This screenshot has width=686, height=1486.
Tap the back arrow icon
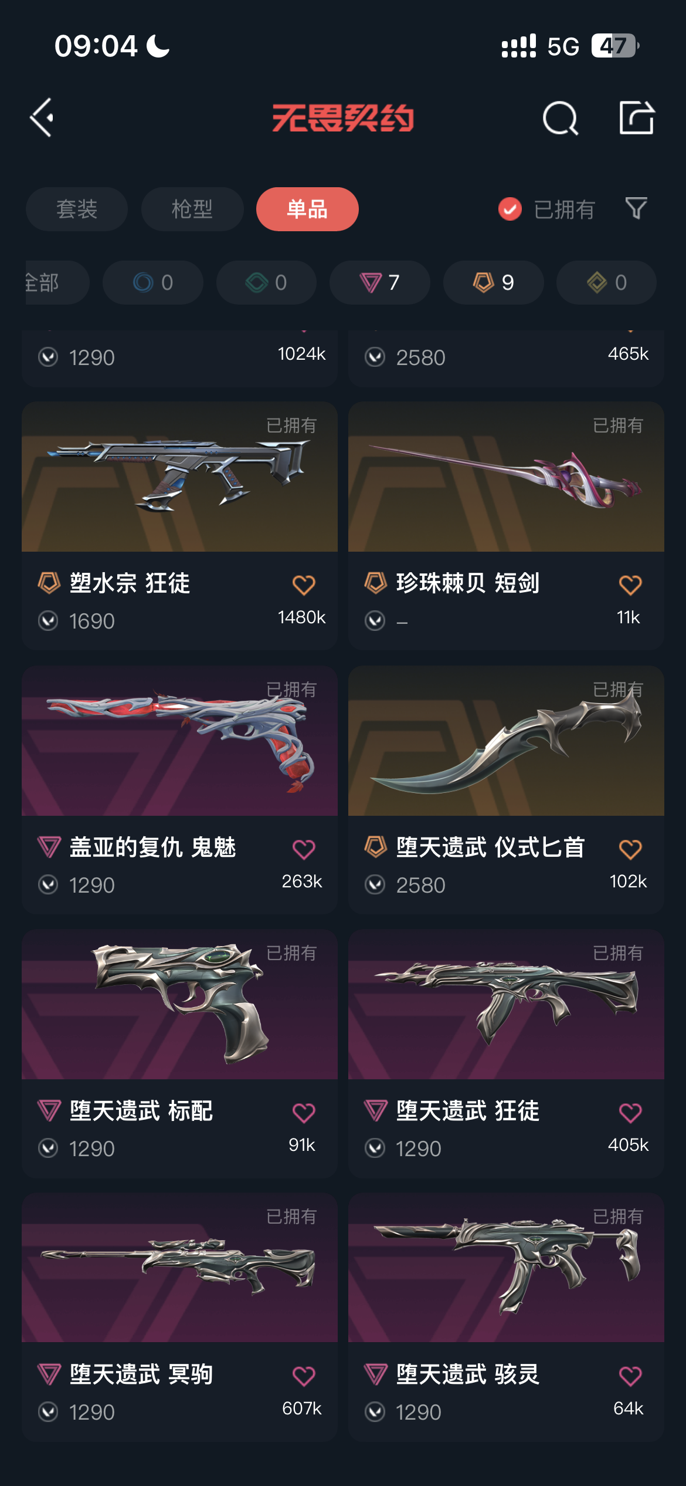point(42,117)
